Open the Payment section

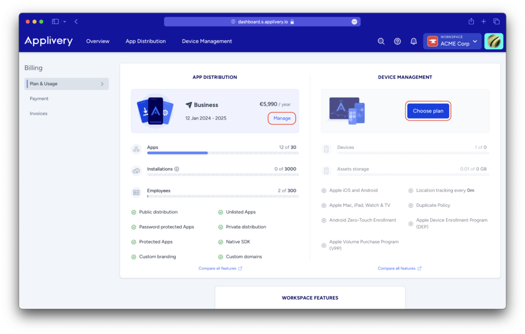(x=39, y=99)
